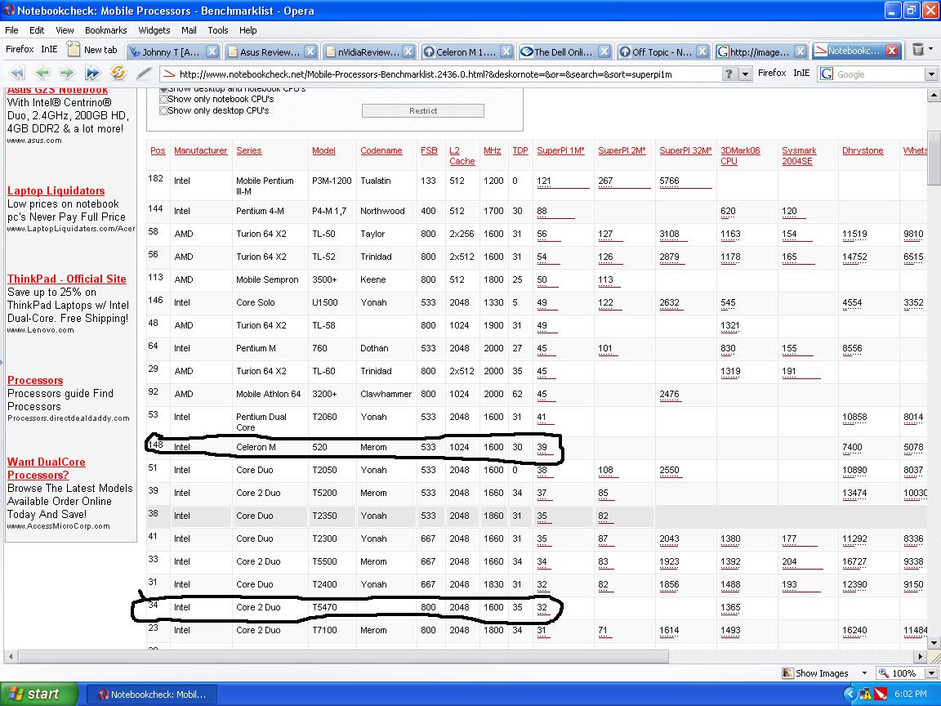Open the File menu

point(11,30)
